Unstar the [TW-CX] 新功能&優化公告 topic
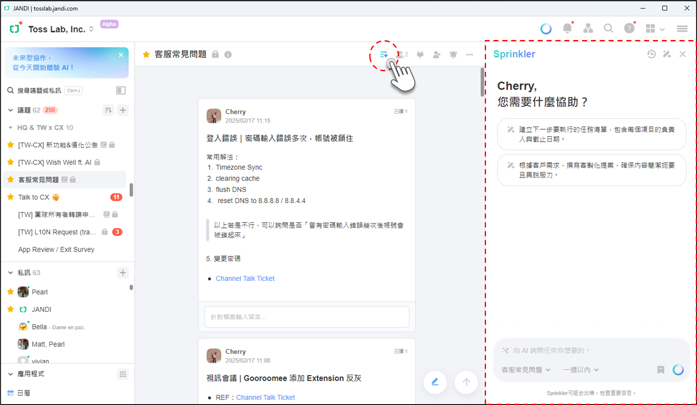The height and width of the screenshot is (405, 697). (x=11, y=145)
